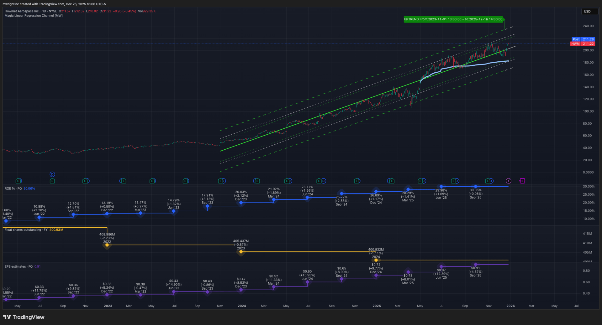
Task: Click the green UPTREND date range label
Action: click(x=453, y=19)
